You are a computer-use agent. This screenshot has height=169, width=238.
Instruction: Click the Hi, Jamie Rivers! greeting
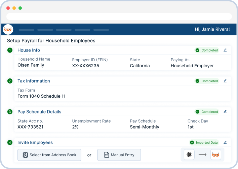tap(212, 29)
